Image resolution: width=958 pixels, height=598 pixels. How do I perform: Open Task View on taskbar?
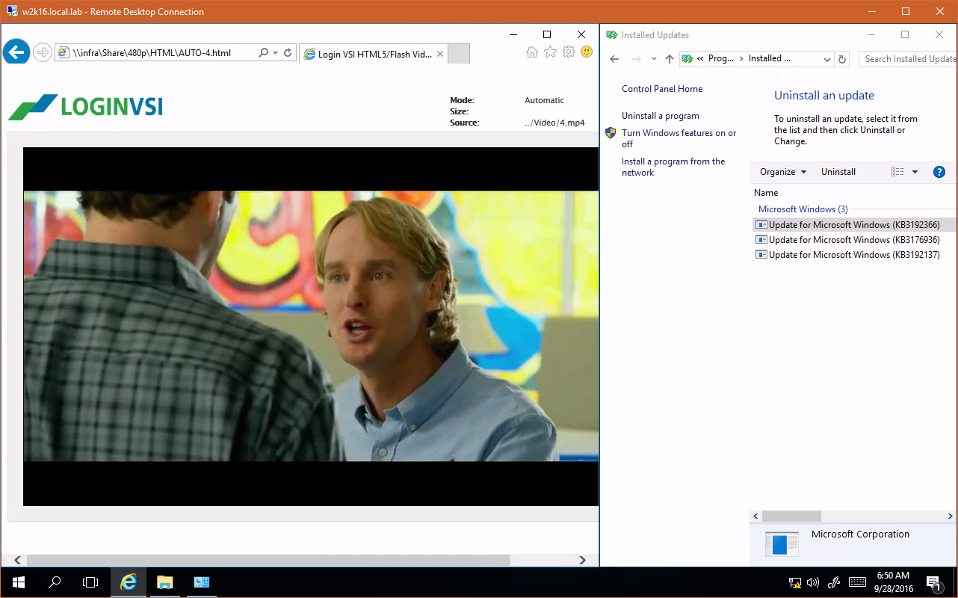[x=90, y=582]
